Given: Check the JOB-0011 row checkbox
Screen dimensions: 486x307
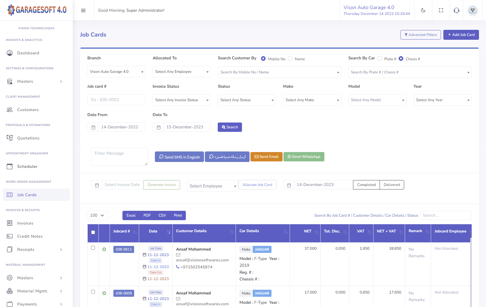Looking at the screenshot, I should click(93, 248).
